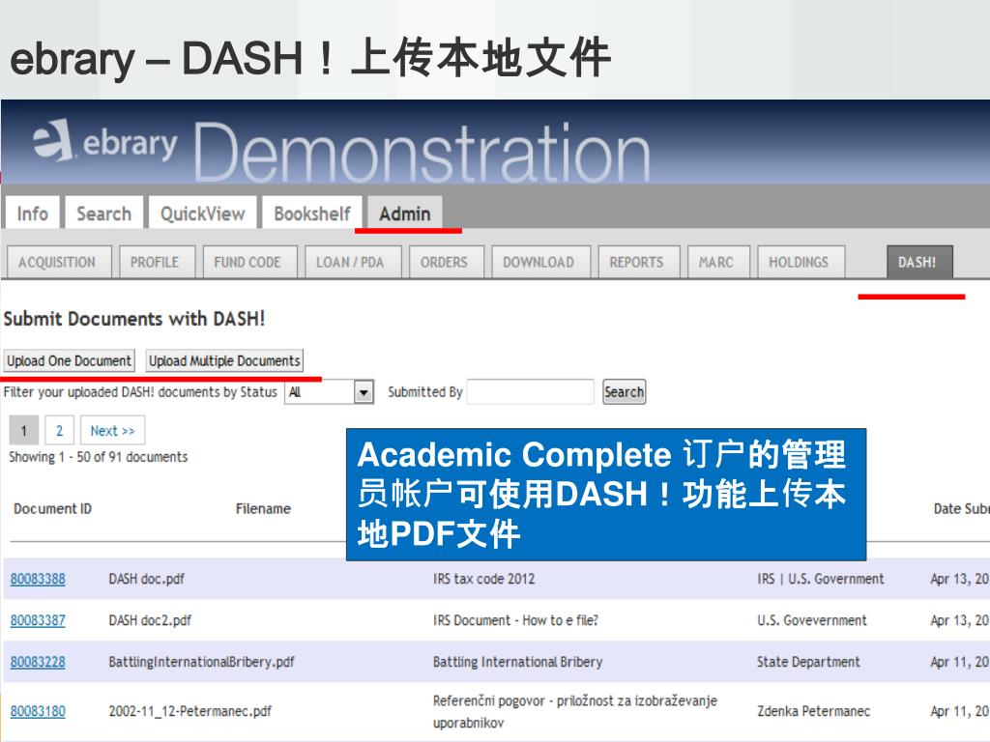Click the title IRS tax code 2012

(483, 579)
